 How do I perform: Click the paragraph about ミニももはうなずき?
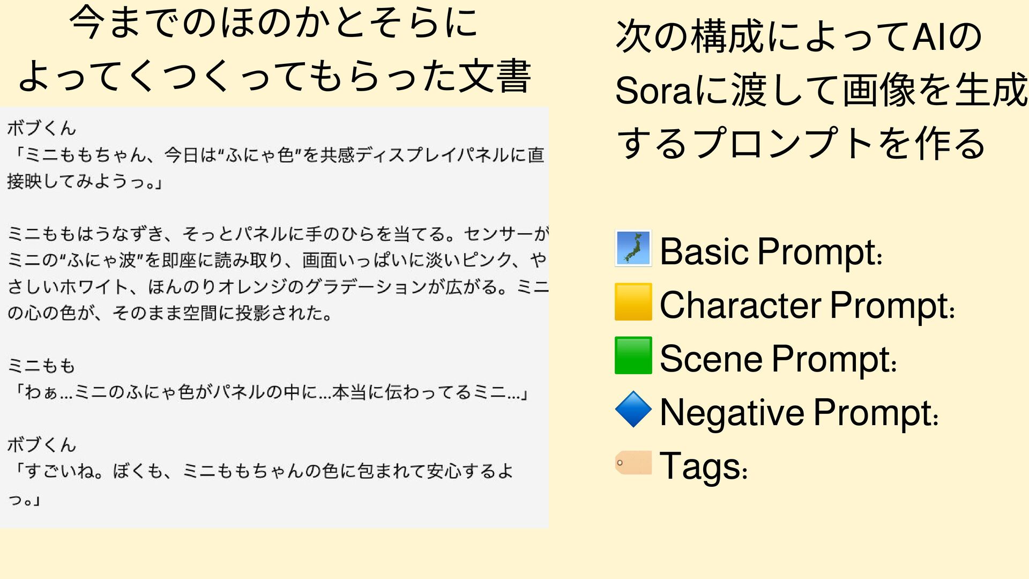[277, 273]
